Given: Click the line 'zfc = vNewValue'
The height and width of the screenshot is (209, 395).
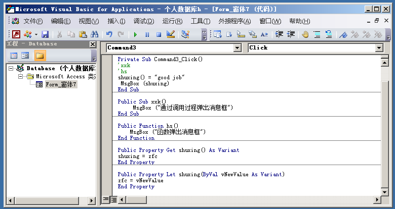Looking at the screenshot, I should [x=141, y=180].
